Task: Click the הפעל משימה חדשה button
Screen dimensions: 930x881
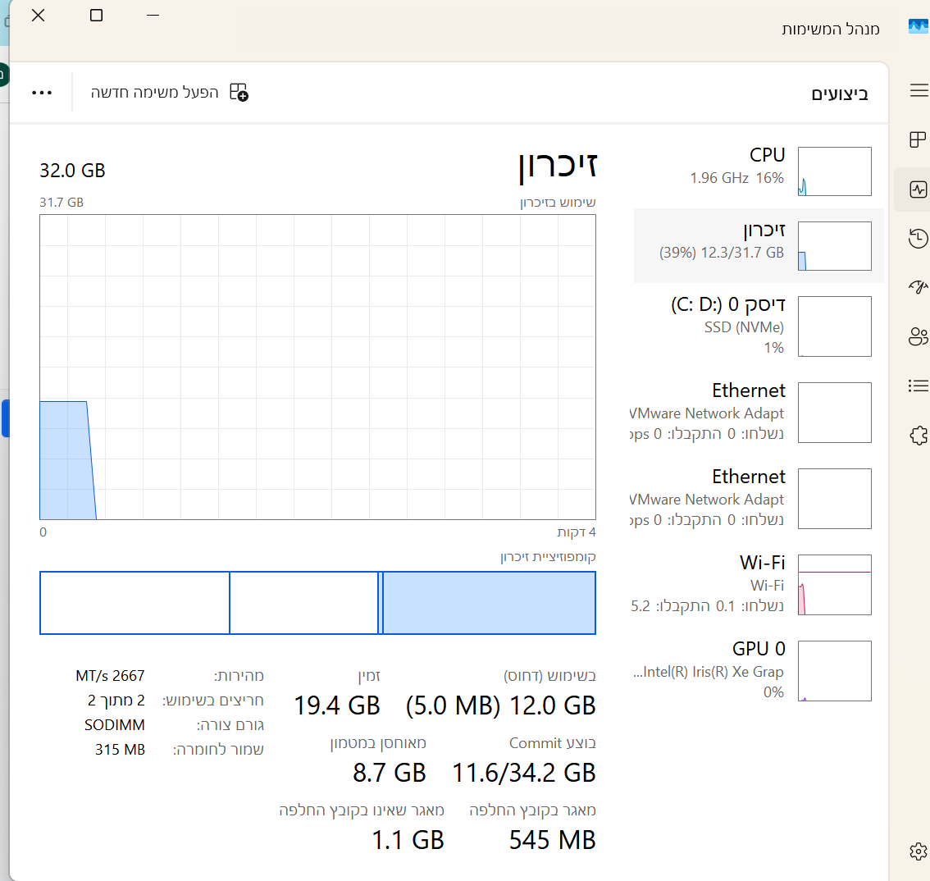Action: click(164, 93)
